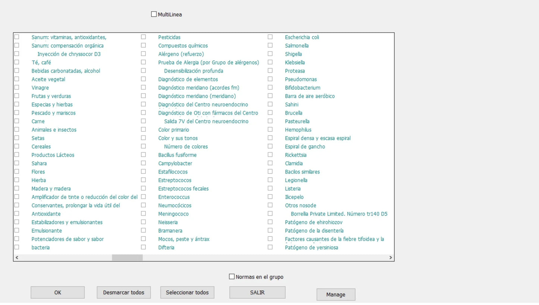The height and width of the screenshot is (305, 539).
Task: Click the OK button
Action: (x=57, y=292)
